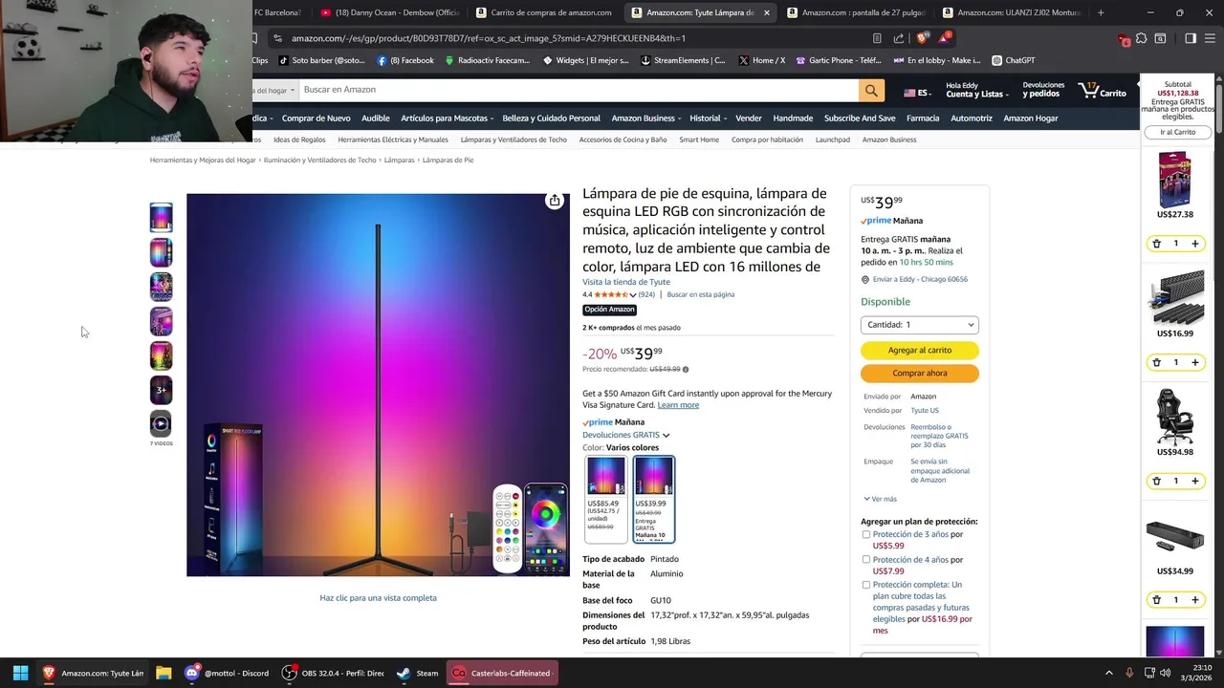Open the Learn more gift card link
Screen dimensions: 1224x688
(678, 405)
